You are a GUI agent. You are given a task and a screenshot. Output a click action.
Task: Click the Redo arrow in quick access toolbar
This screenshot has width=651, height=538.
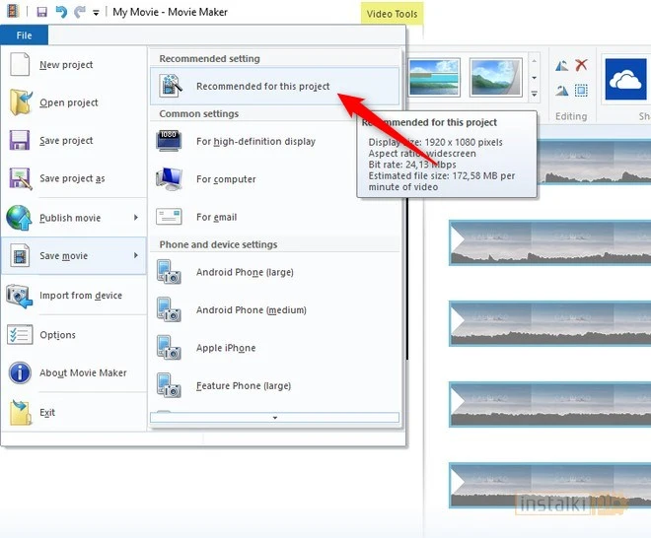click(79, 12)
